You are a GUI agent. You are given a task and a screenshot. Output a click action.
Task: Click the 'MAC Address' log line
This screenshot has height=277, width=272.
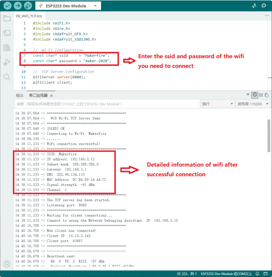tap(61, 180)
